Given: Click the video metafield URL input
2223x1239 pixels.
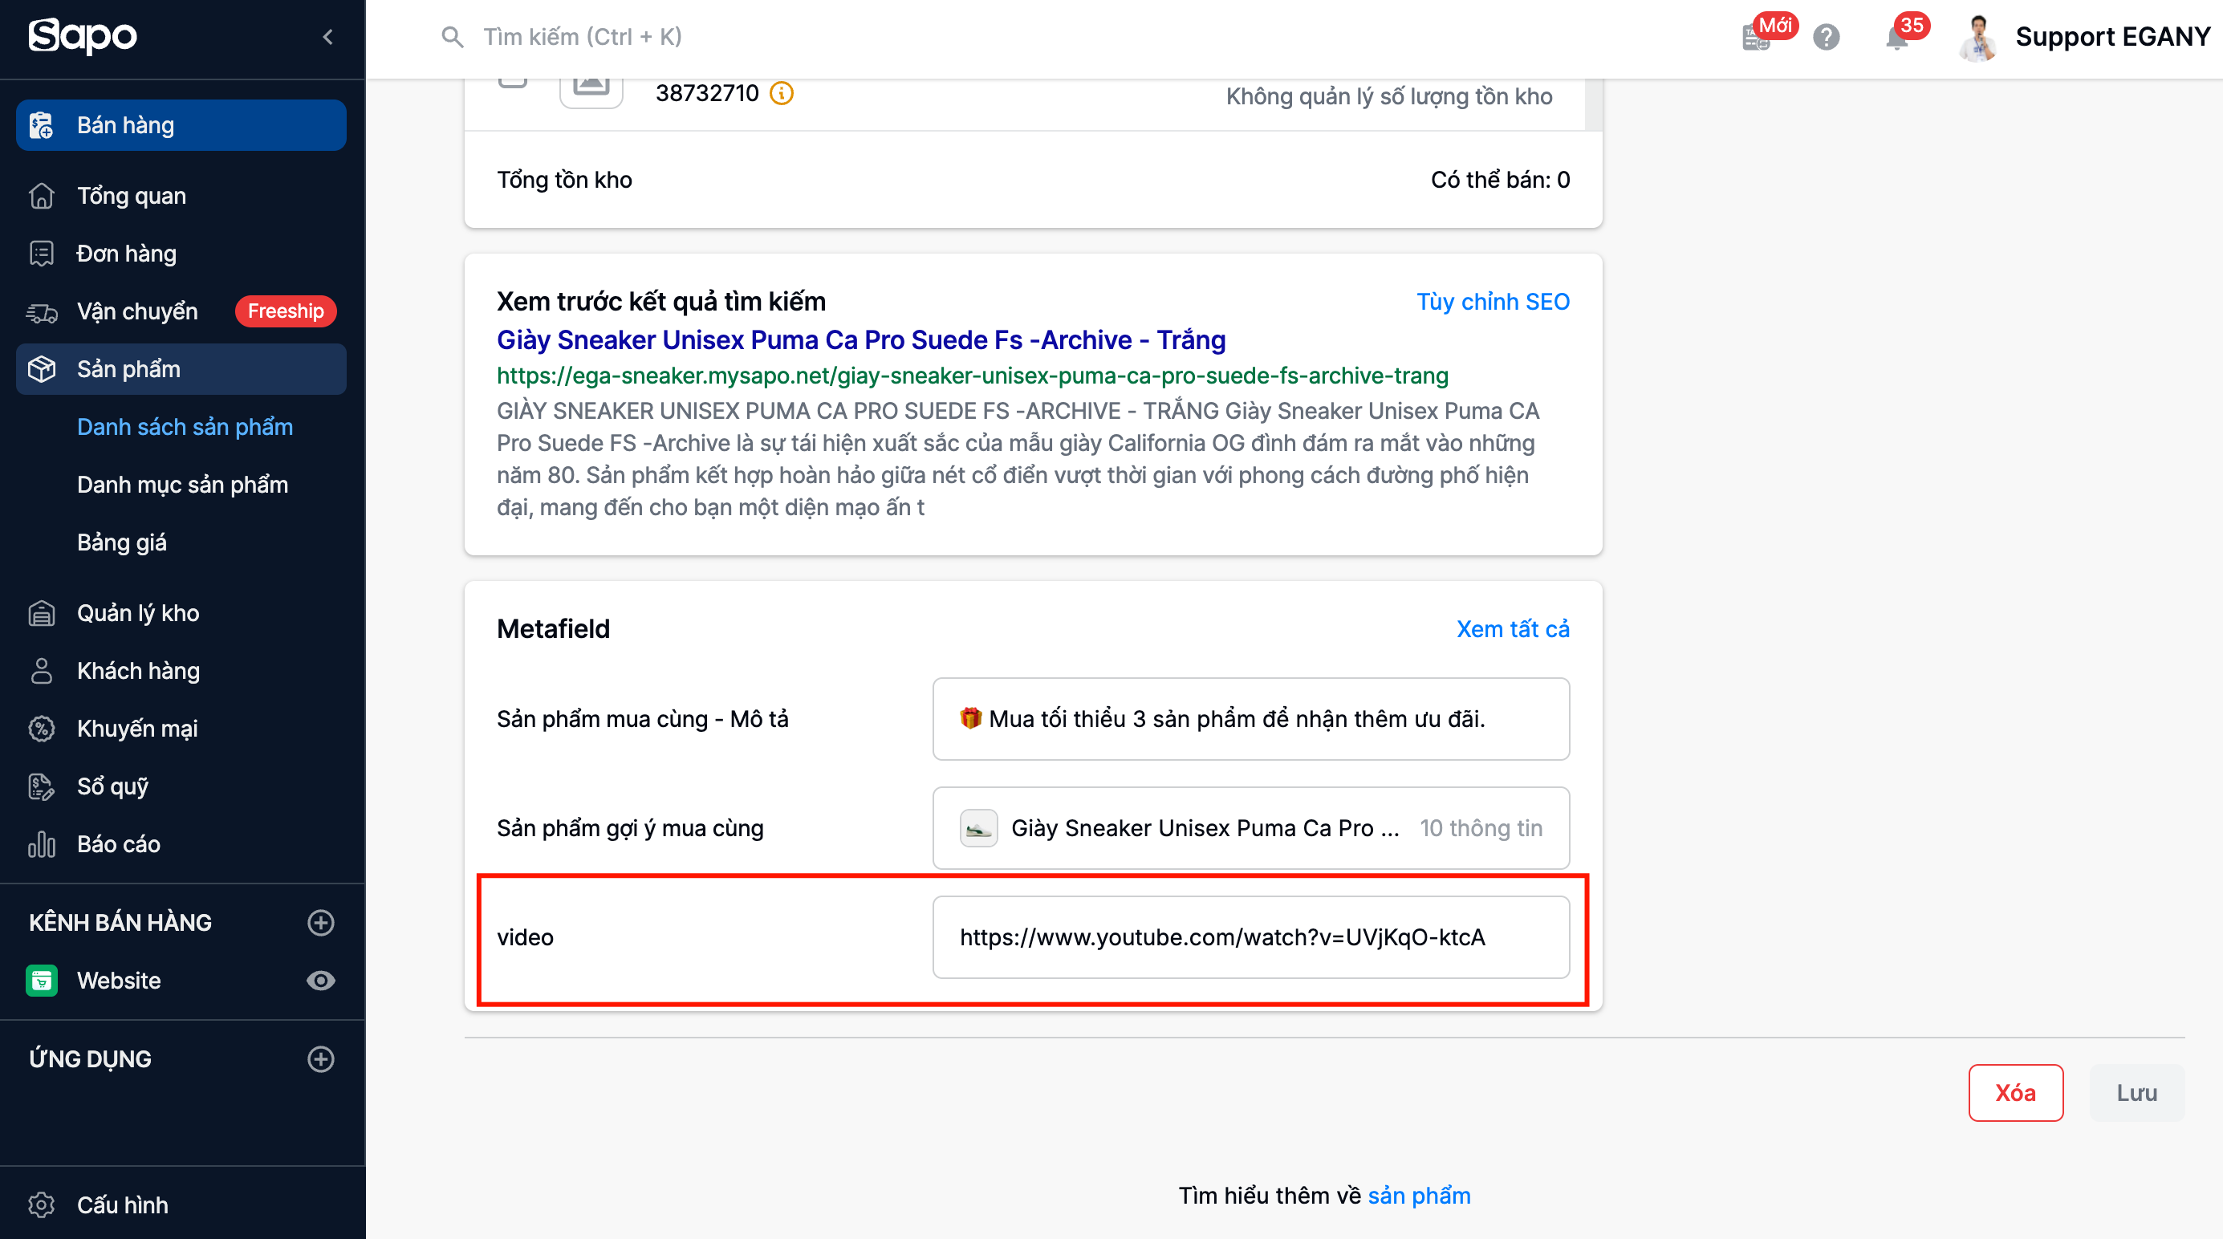Looking at the screenshot, I should 1250,937.
